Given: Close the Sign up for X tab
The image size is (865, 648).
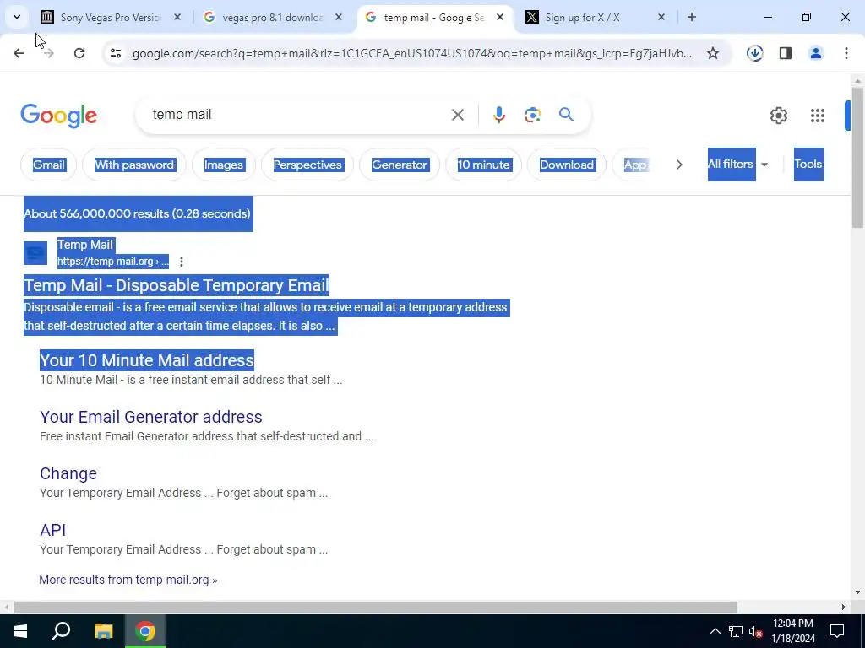Looking at the screenshot, I should click(661, 17).
